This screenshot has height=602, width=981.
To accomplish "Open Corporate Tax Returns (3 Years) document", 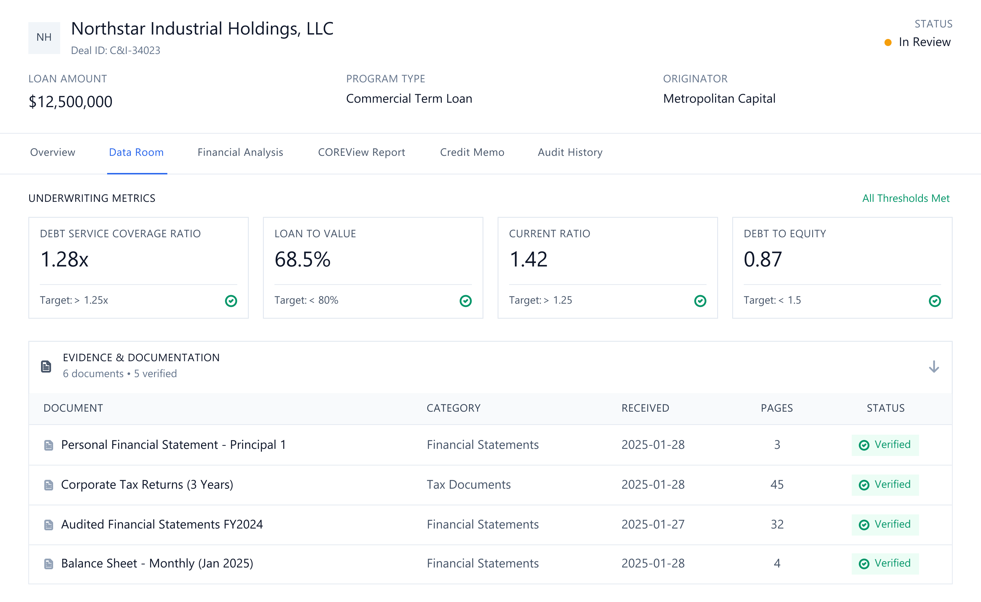I will point(147,485).
